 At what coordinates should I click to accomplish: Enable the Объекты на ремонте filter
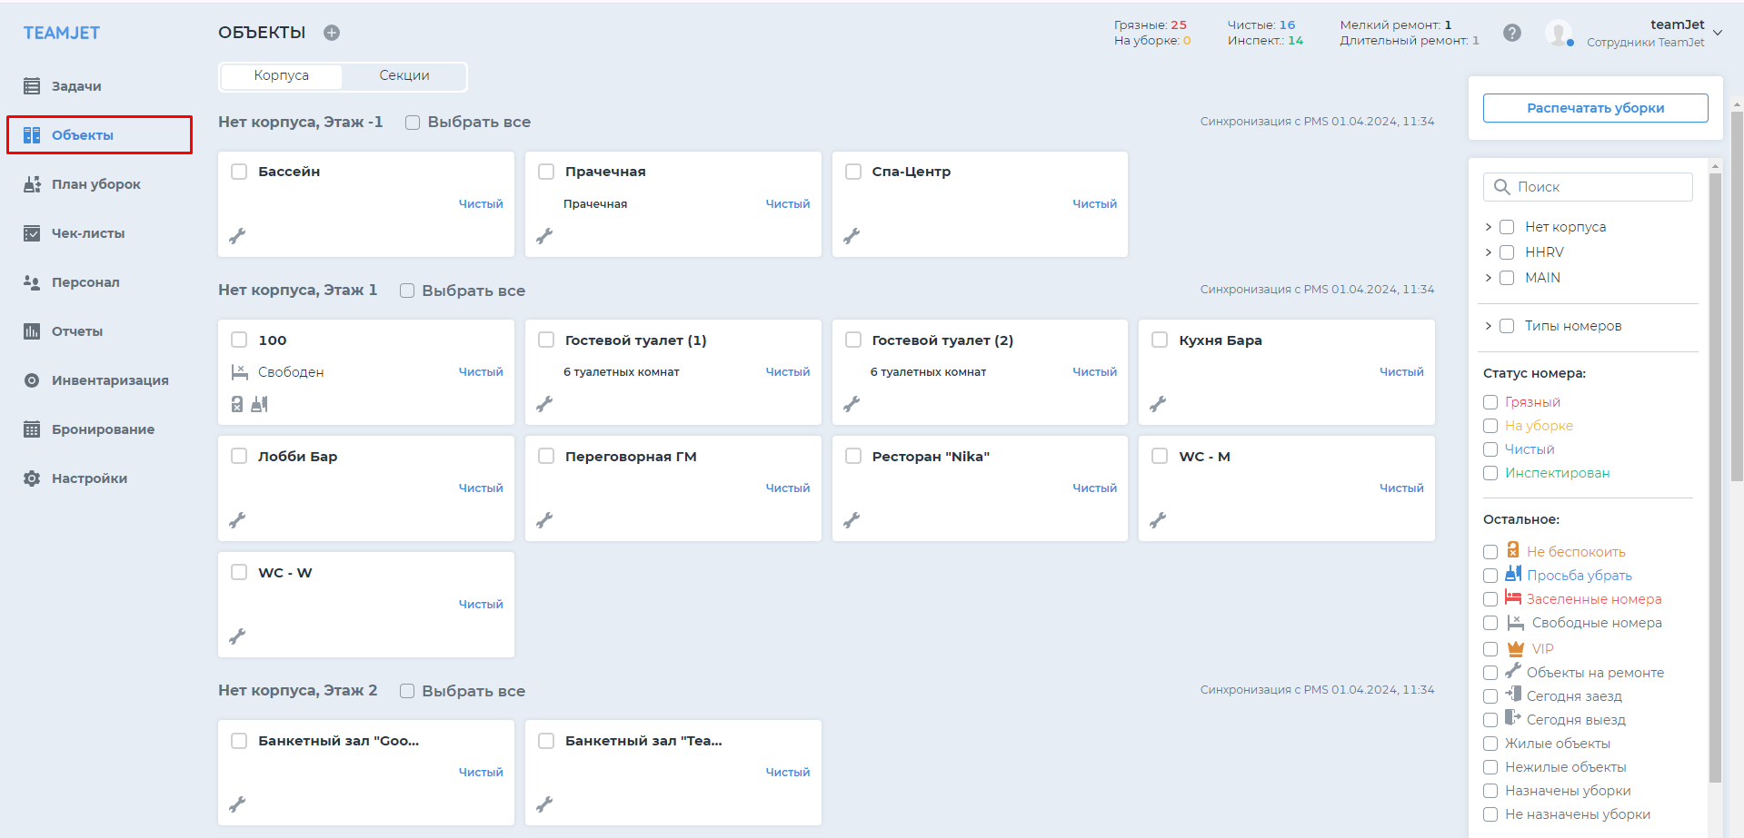pos(1490,673)
